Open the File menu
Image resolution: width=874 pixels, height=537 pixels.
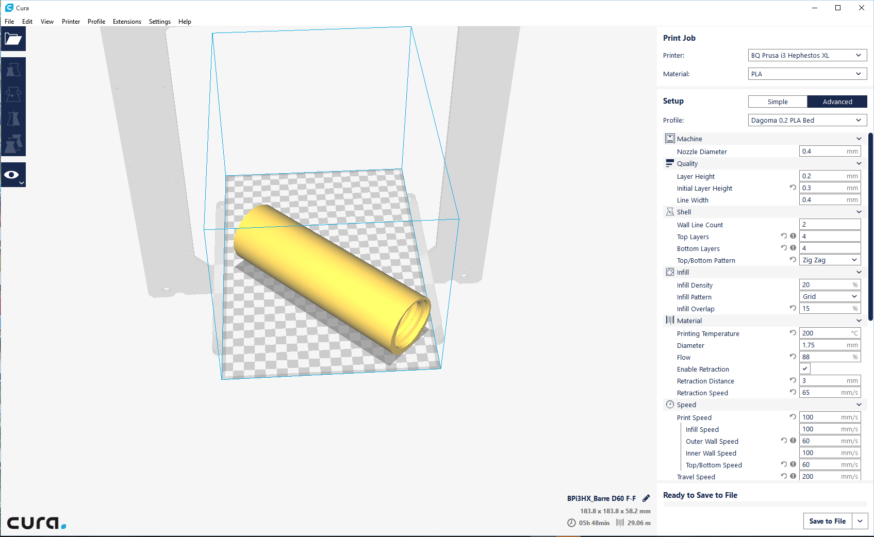9,22
